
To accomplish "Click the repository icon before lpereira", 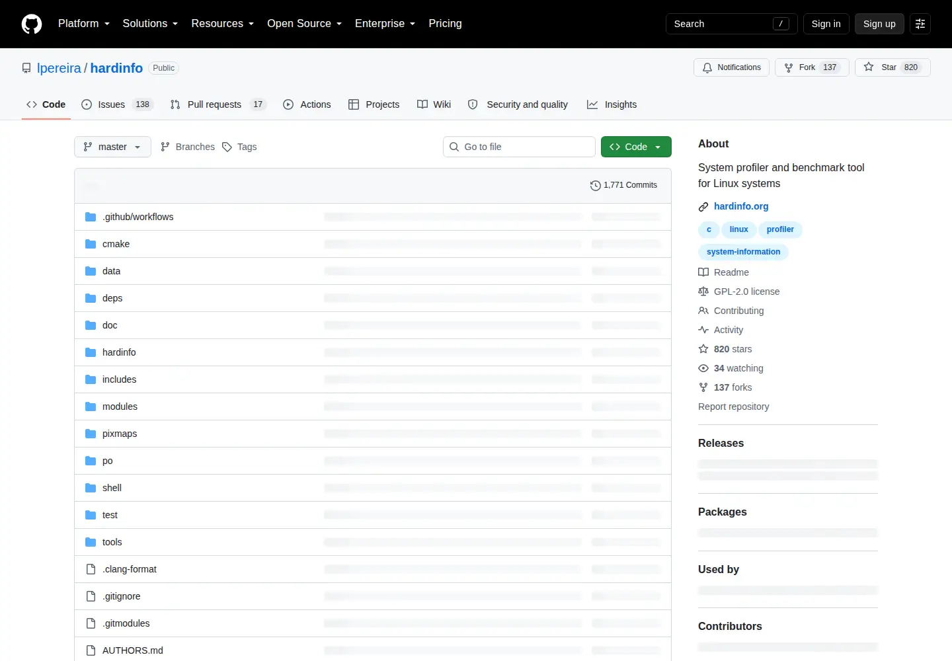I will pyautogui.click(x=26, y=68).
